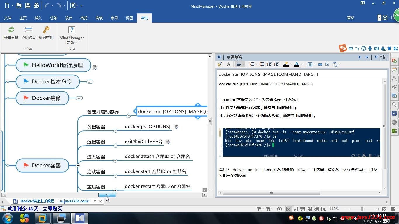Expand Docker镜像 subtopics counter 4

pos(79,98)
